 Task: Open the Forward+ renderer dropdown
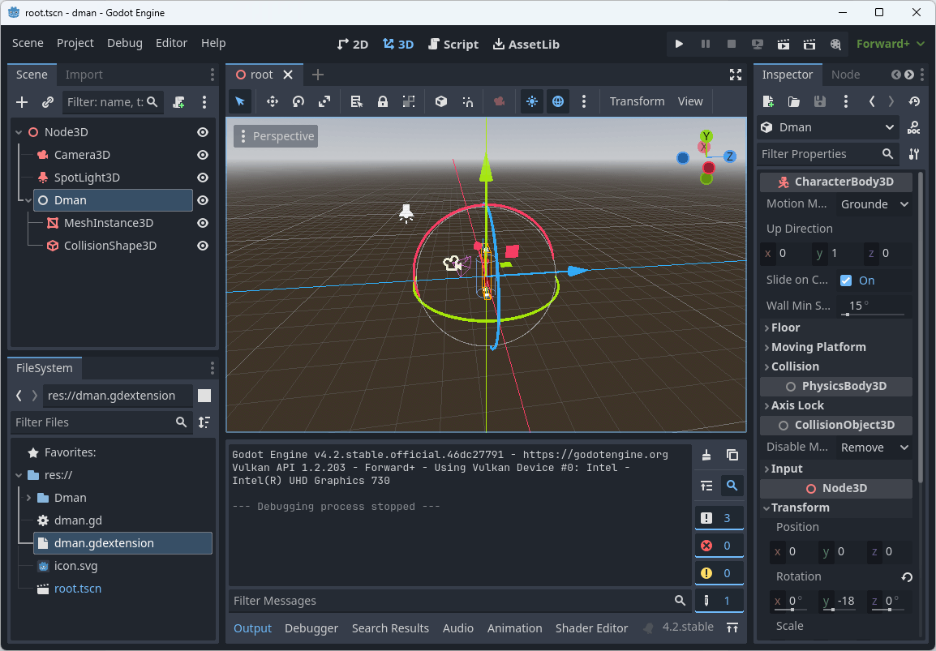(x=890, y=44)
